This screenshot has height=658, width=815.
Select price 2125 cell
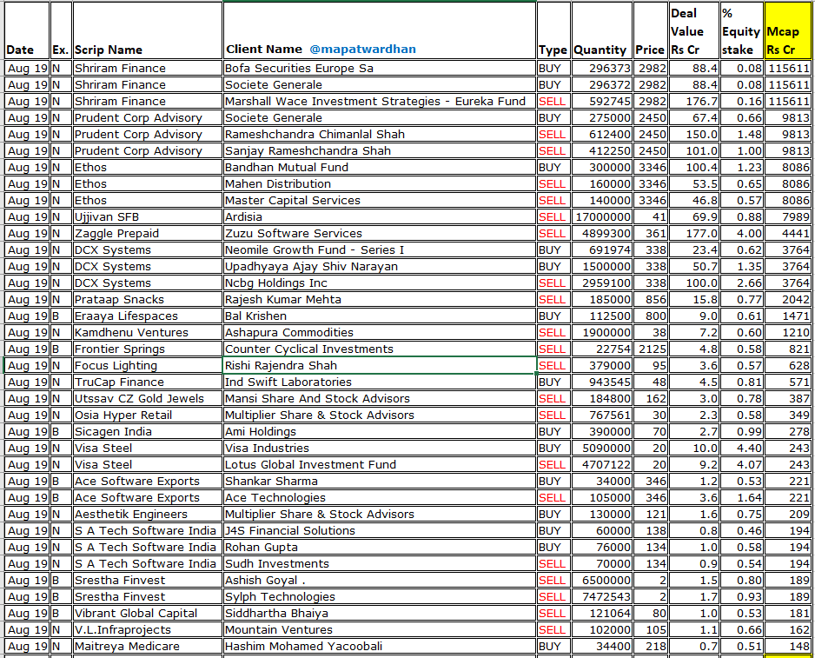[651, 349]
